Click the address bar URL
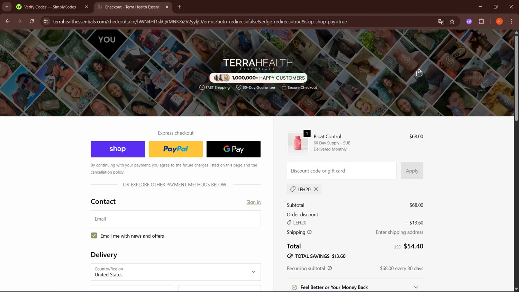 click(200, 21)
